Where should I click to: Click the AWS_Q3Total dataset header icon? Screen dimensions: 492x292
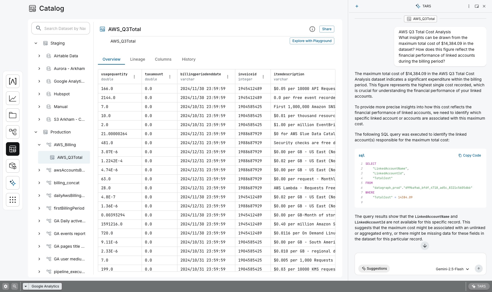pyautogui.click(x=102, y=29)
